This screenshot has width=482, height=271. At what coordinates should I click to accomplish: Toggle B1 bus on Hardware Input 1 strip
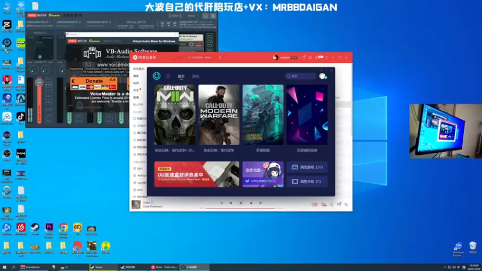tap(49, 96)
